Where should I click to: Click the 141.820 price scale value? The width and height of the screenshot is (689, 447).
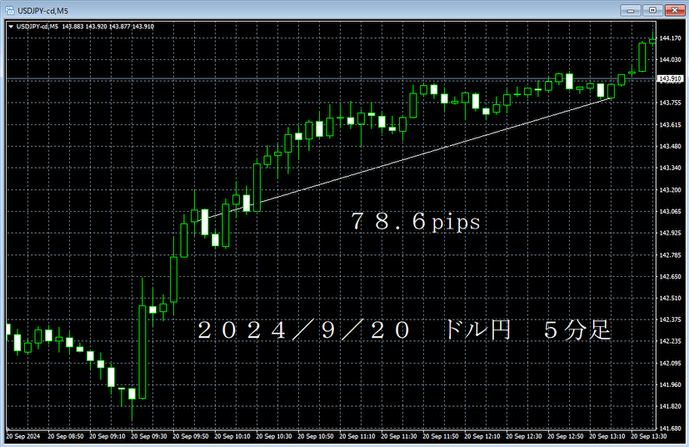coord(670,406)
